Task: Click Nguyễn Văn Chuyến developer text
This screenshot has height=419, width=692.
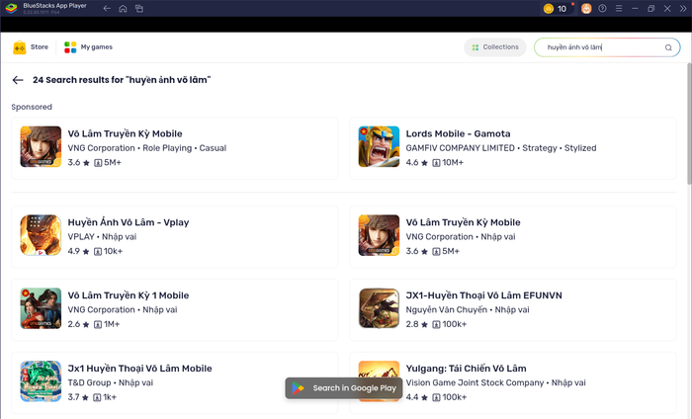Action: point(447,309)
